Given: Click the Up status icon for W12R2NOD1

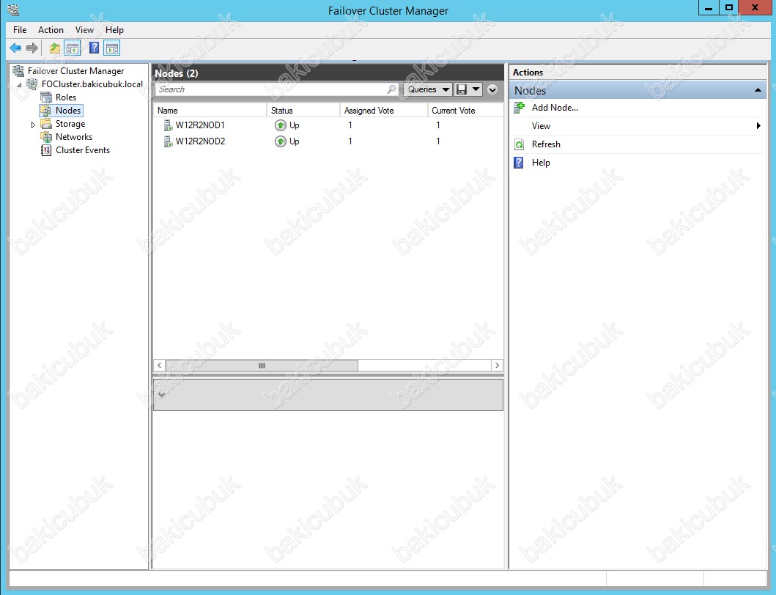Looking at the screenshot, I should click(281, 125).
